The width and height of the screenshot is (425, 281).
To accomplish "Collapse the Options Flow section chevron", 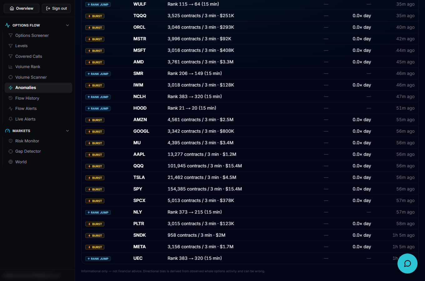I will (x=67, y=25).
